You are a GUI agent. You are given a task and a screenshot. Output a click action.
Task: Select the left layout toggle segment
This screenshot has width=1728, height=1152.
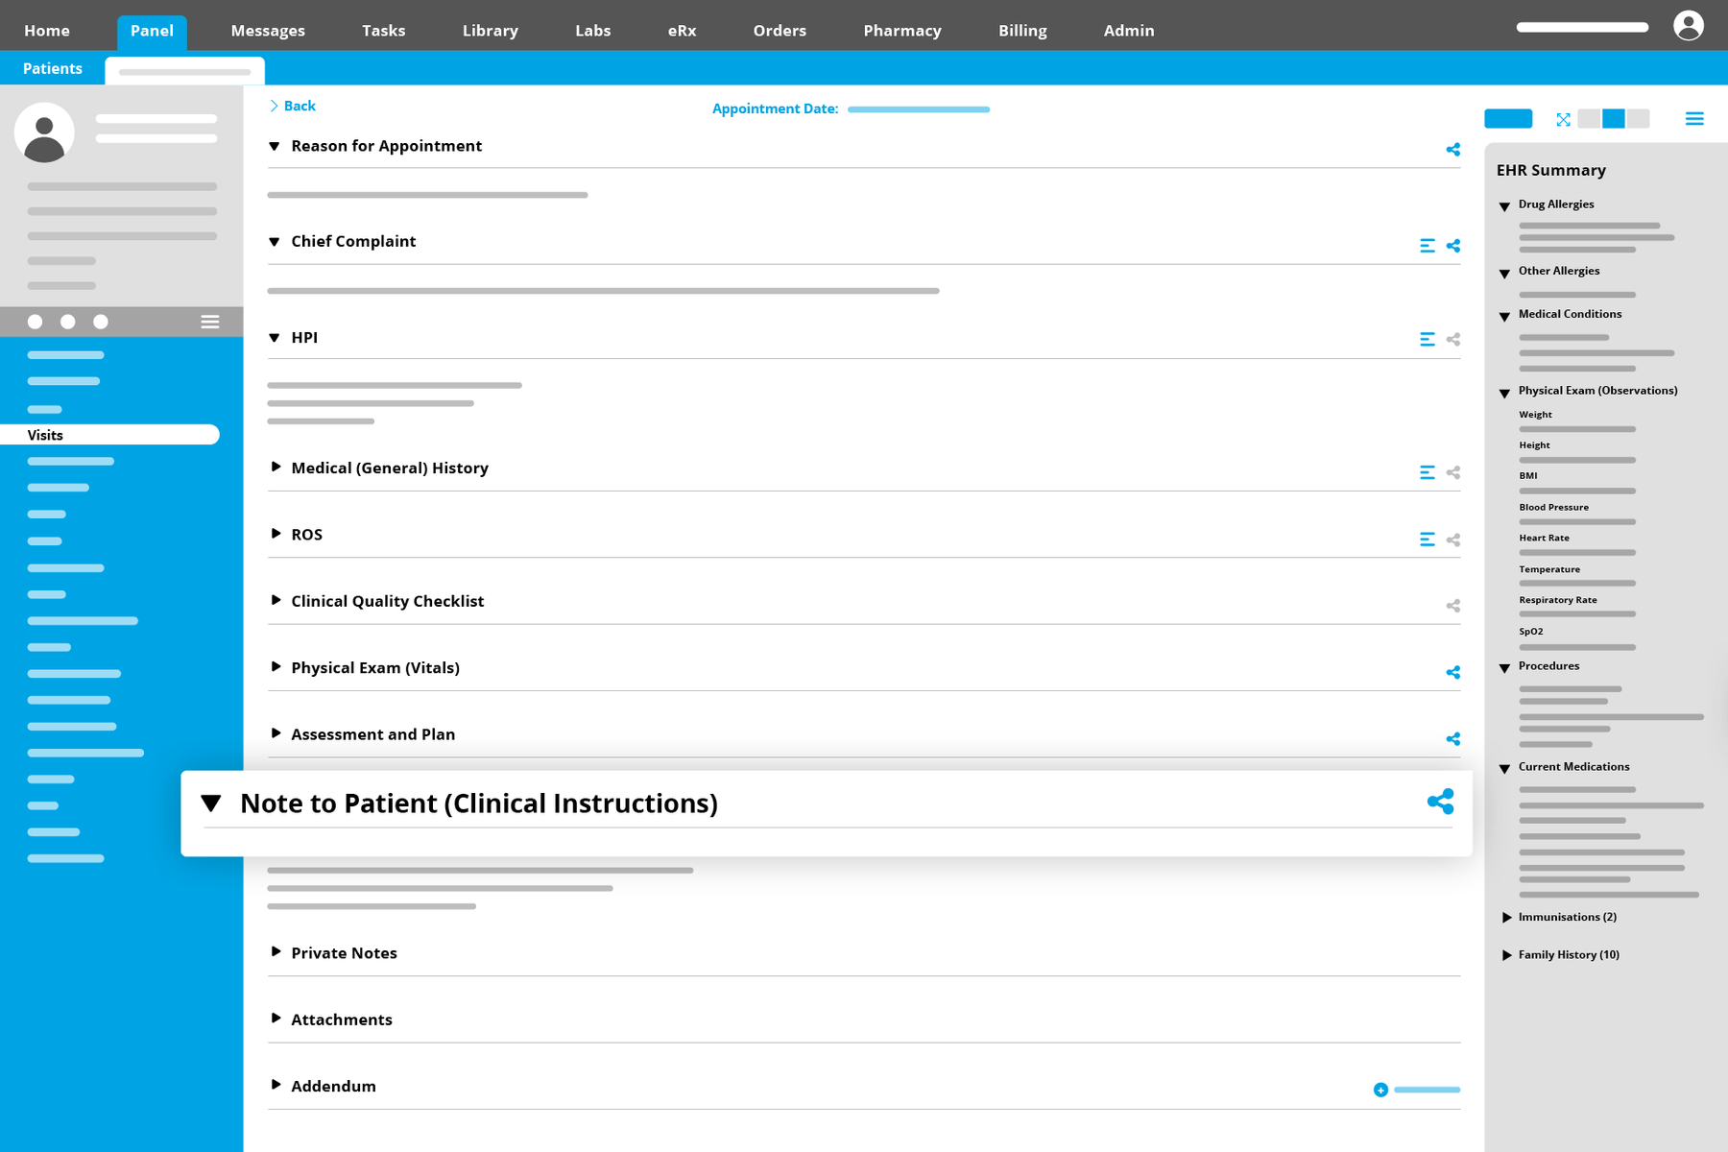(x=1589, y=119)
